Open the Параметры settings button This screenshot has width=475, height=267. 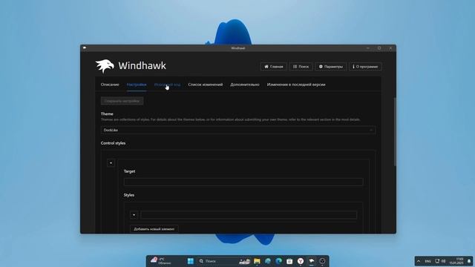coord(330,67)
